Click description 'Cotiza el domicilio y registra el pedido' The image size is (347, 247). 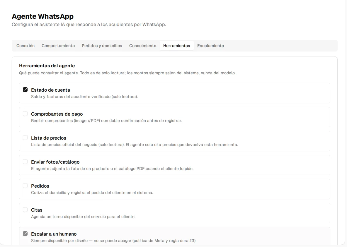coord(92,193)
